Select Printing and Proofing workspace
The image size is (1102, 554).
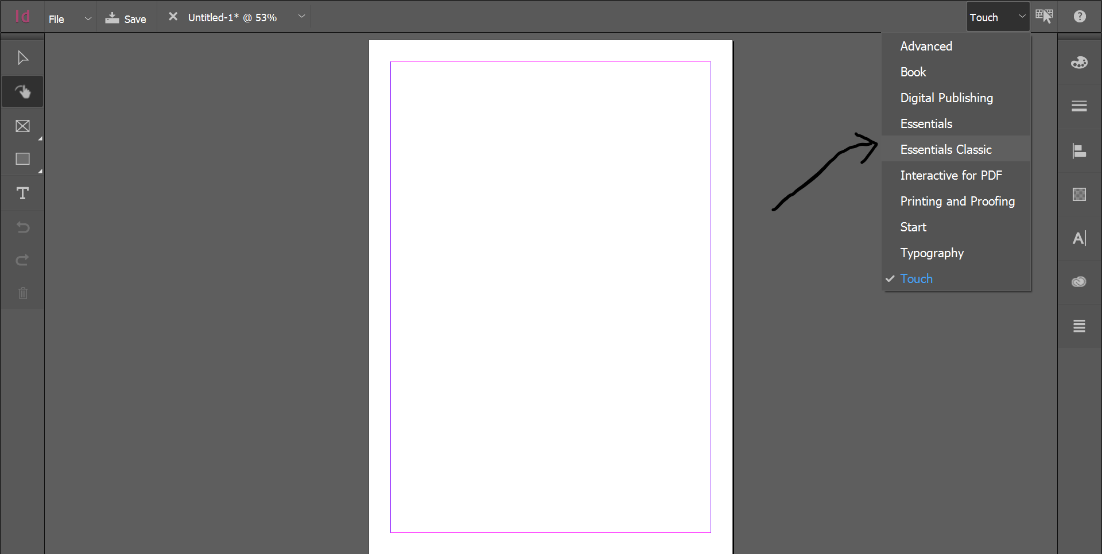(x=956, y=201)
